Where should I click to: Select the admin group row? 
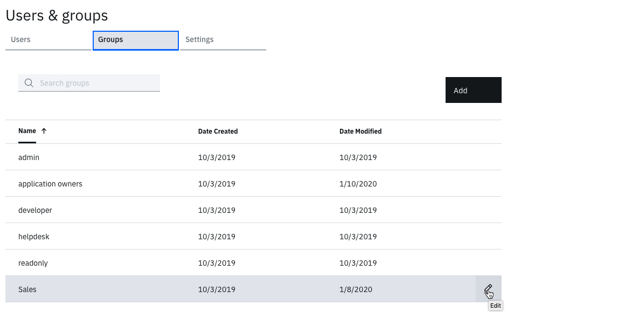(x=253, y=157)
